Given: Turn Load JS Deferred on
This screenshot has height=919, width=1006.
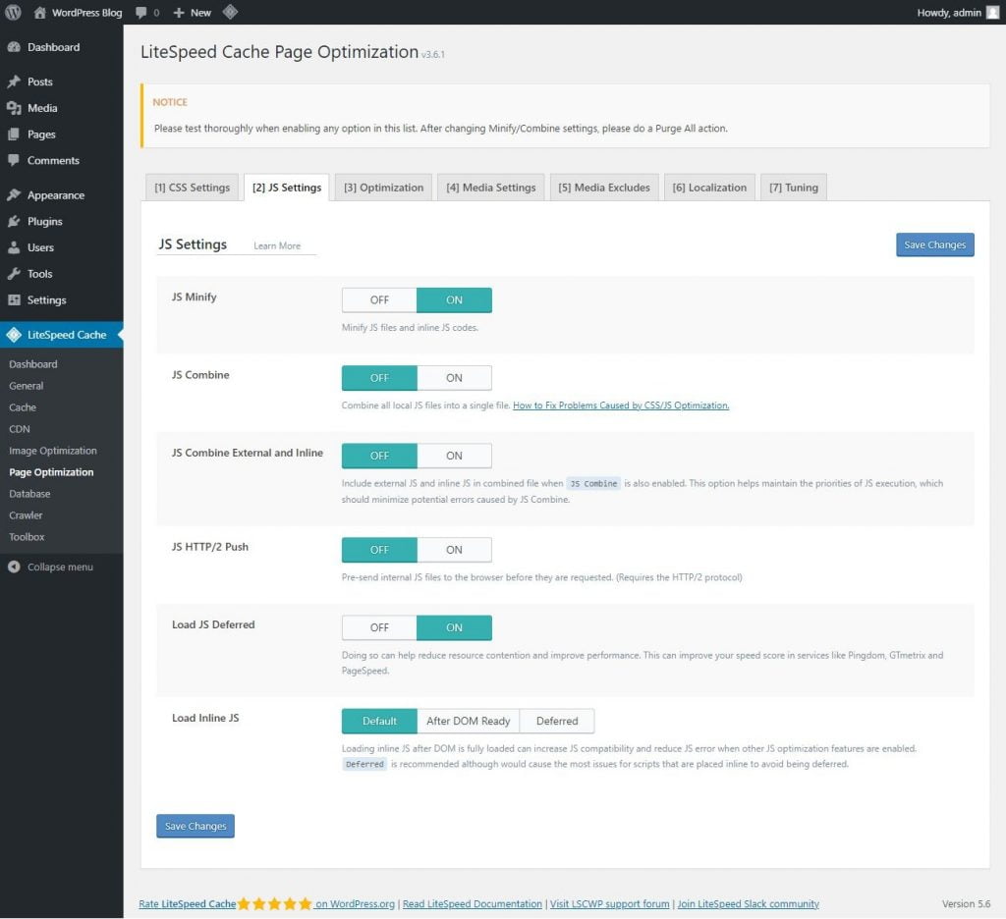Looking at the screenshot, I should point(454,627).
